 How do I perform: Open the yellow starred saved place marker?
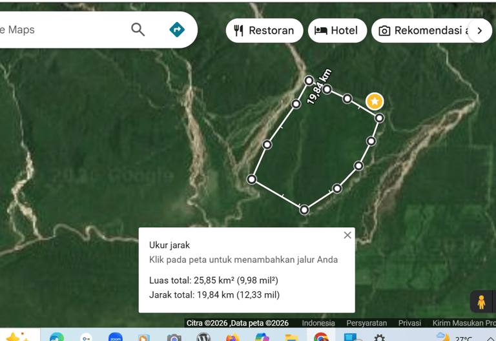[375, 101]
